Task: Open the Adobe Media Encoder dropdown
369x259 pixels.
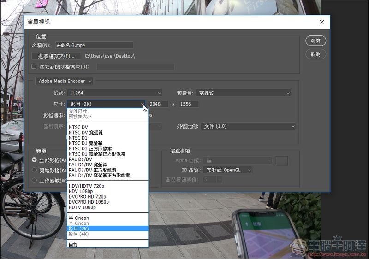Action: (64, 81)
